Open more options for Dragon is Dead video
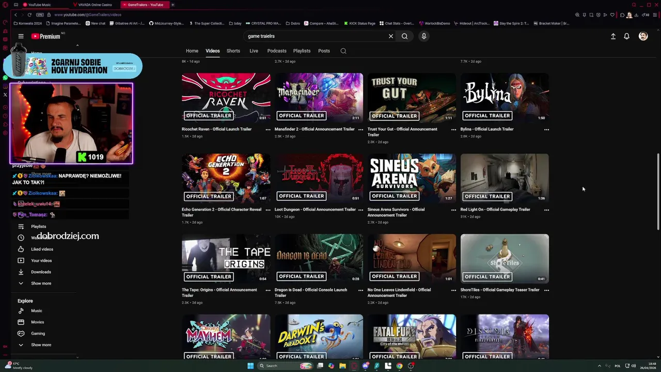Screen dimensions: 661x372 point(360,290)
